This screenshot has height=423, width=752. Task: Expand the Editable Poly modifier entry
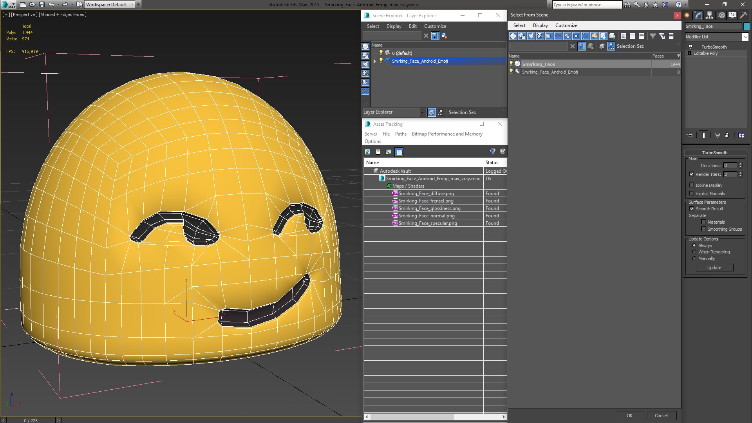689,53
